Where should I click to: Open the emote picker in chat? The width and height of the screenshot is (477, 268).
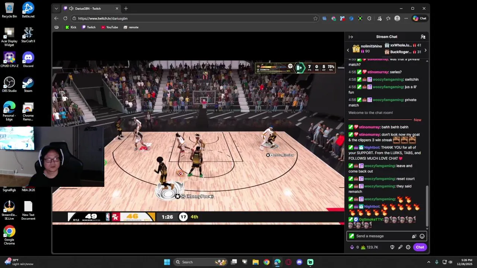422,236
